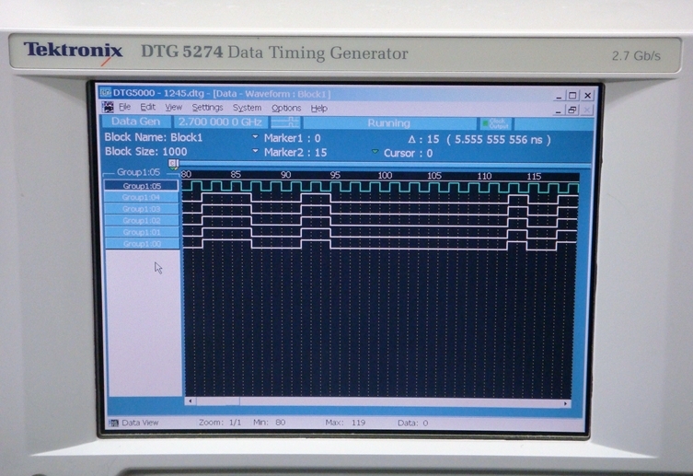This screenshot has height=476, width=693.
Task: Open the Edit menu
Action: [147, 107]
